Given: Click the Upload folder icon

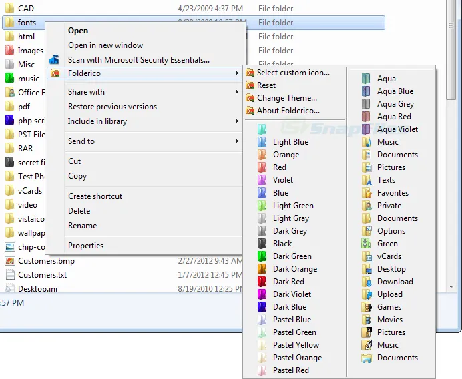Looking at the screenshot, I should click(367, 294).
